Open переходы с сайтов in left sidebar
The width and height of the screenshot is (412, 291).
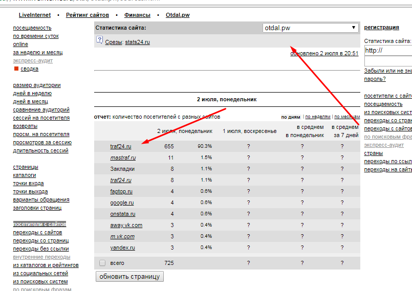[37, 232]
